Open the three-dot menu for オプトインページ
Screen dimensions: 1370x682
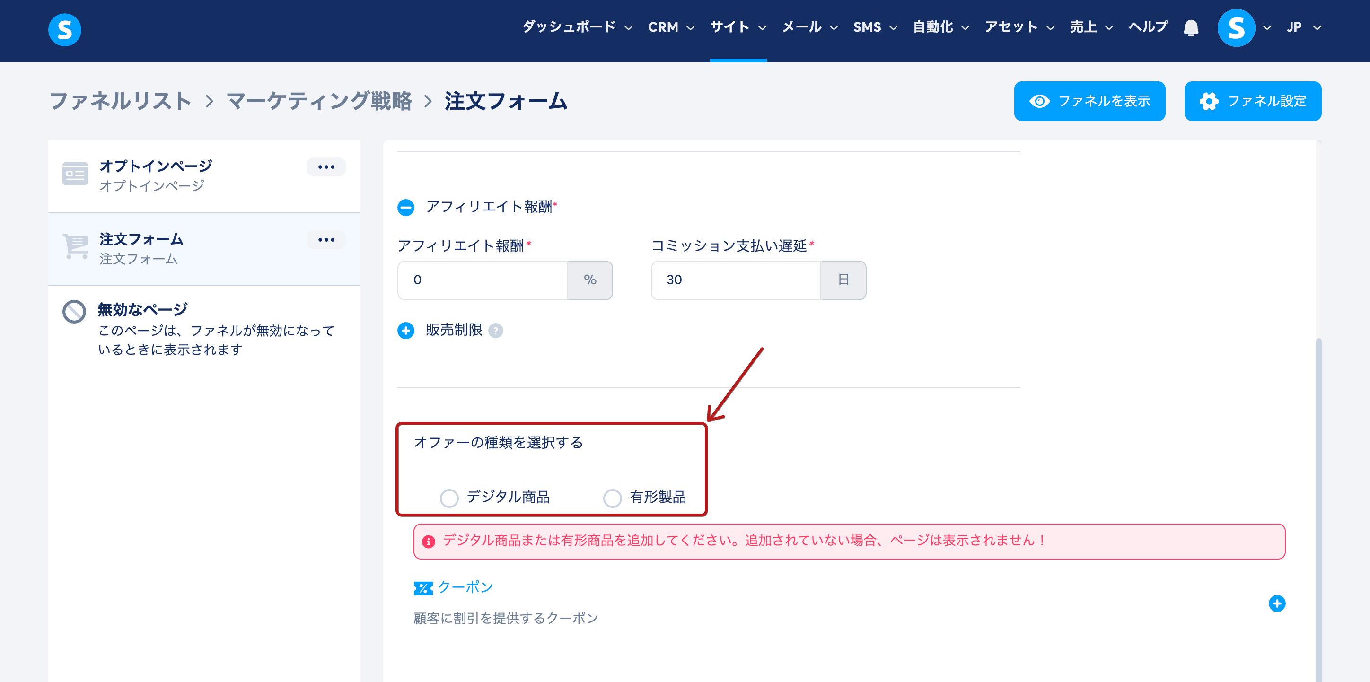[326, 167]
